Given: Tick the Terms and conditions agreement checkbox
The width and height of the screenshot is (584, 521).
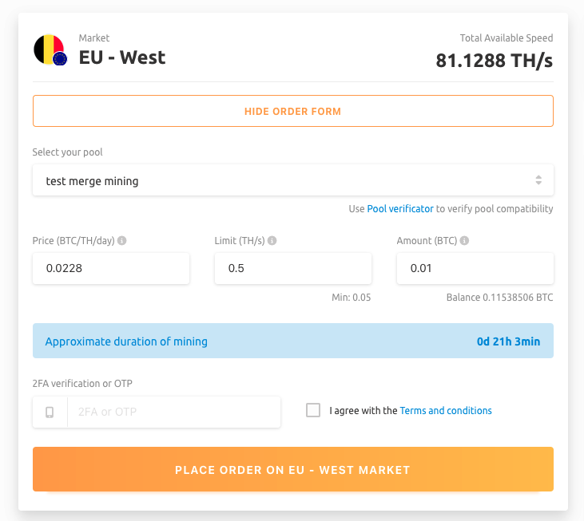Looking at the screenshot, I should [313, 410].
